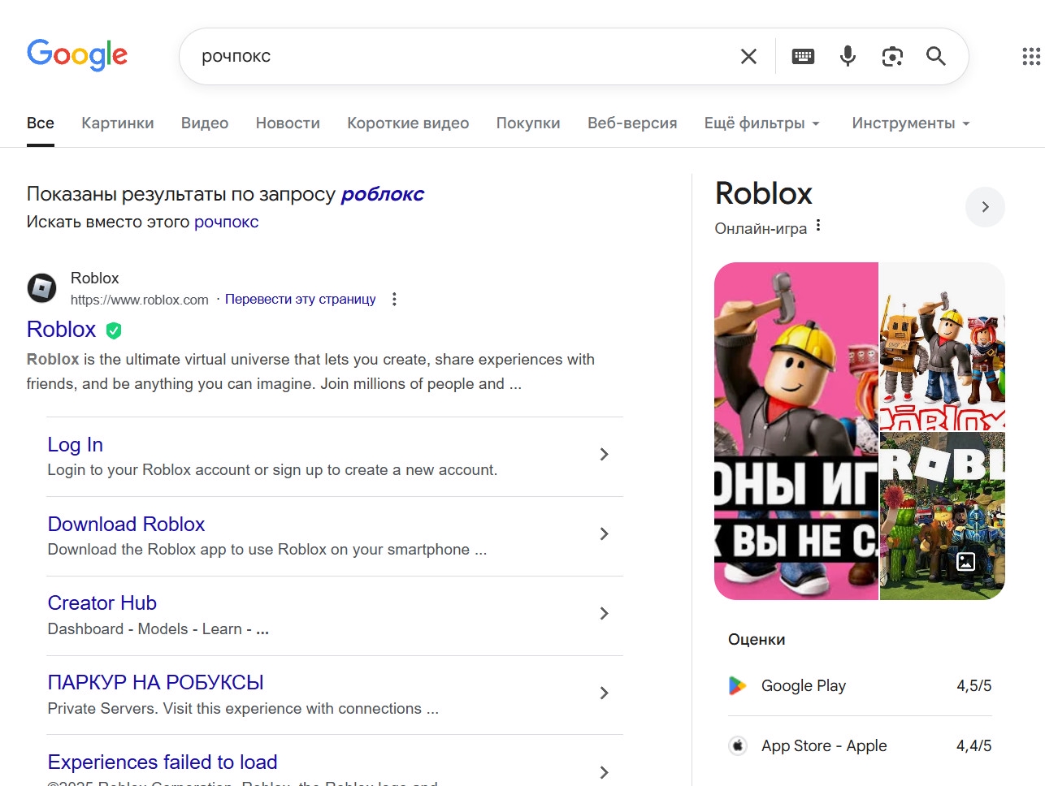Open the pink builder character image

pos(796,431)
